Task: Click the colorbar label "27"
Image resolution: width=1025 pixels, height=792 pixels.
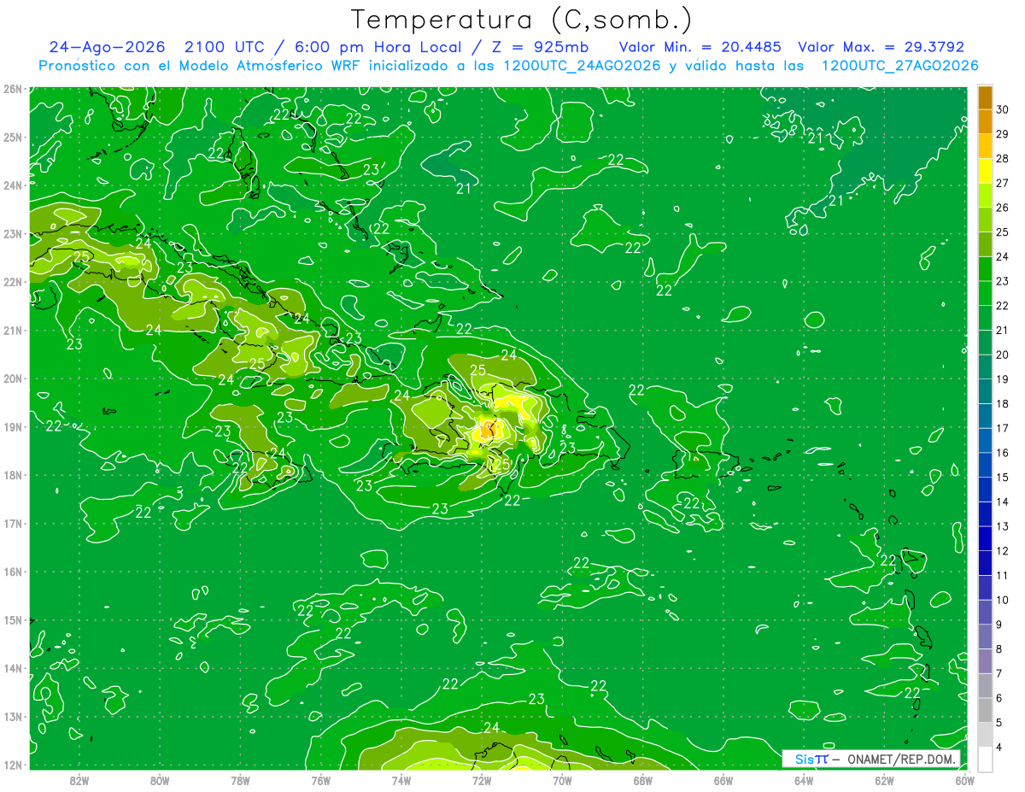Action: pyautogui.click(x=1003, y=184)
